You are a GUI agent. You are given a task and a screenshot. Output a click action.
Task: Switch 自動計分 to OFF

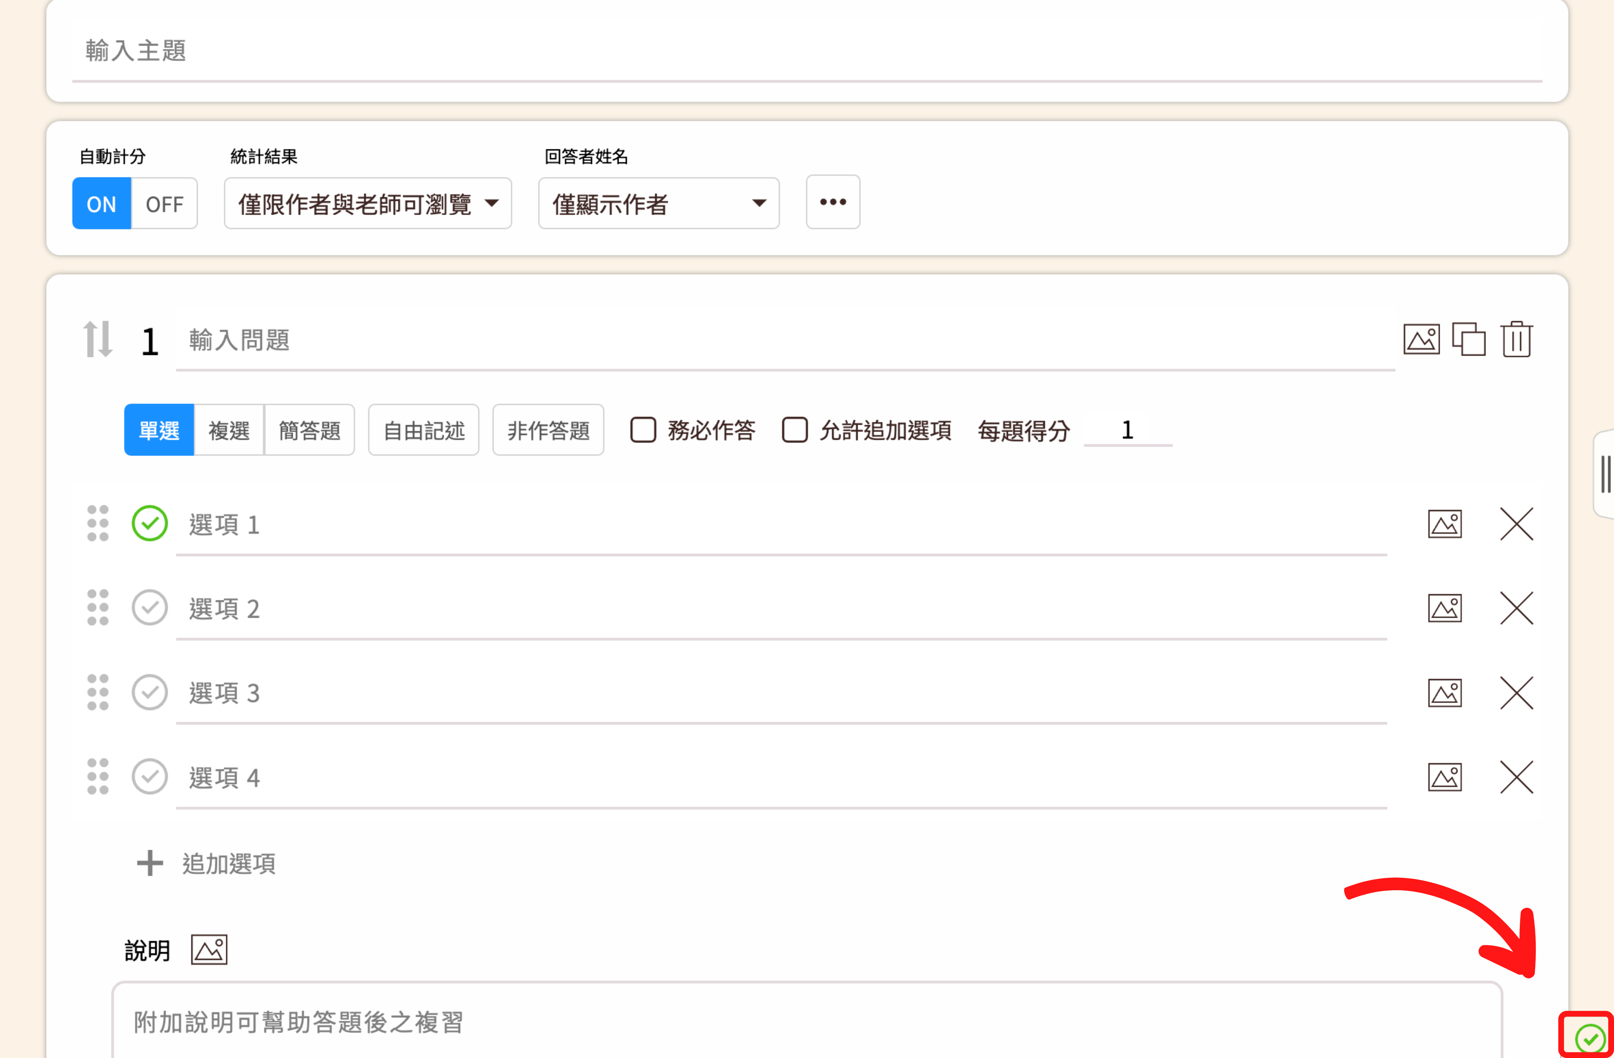[164, 203]
